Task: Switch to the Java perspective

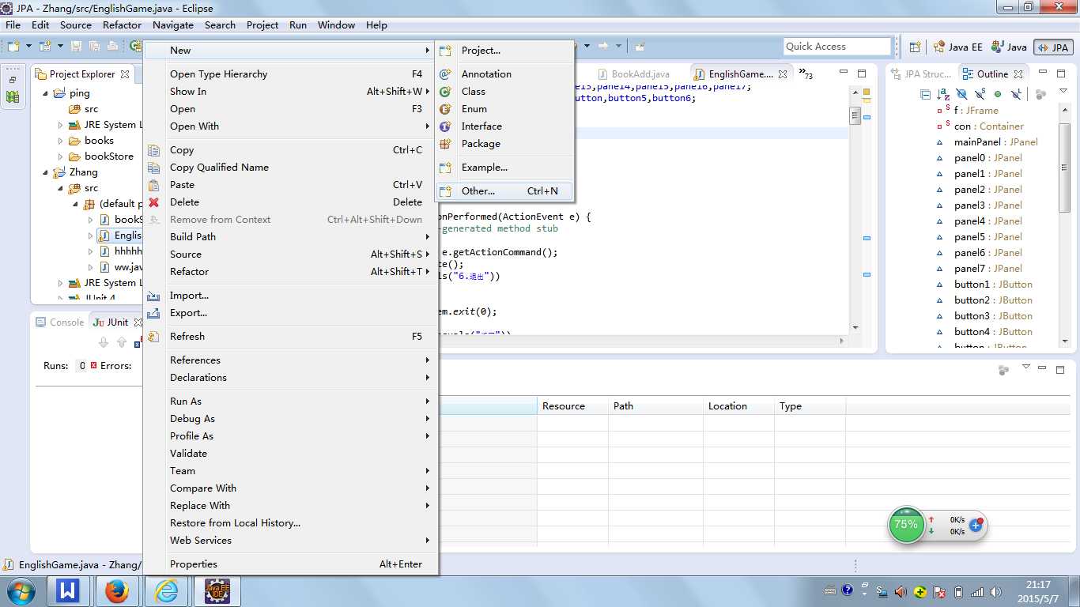Action: click(x=1010, y=47)
